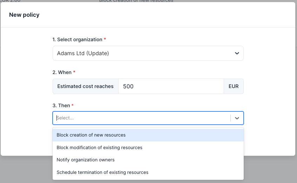297x183 pixels.
Task: Click the EUR currency suffix
Action: [234, 86]
